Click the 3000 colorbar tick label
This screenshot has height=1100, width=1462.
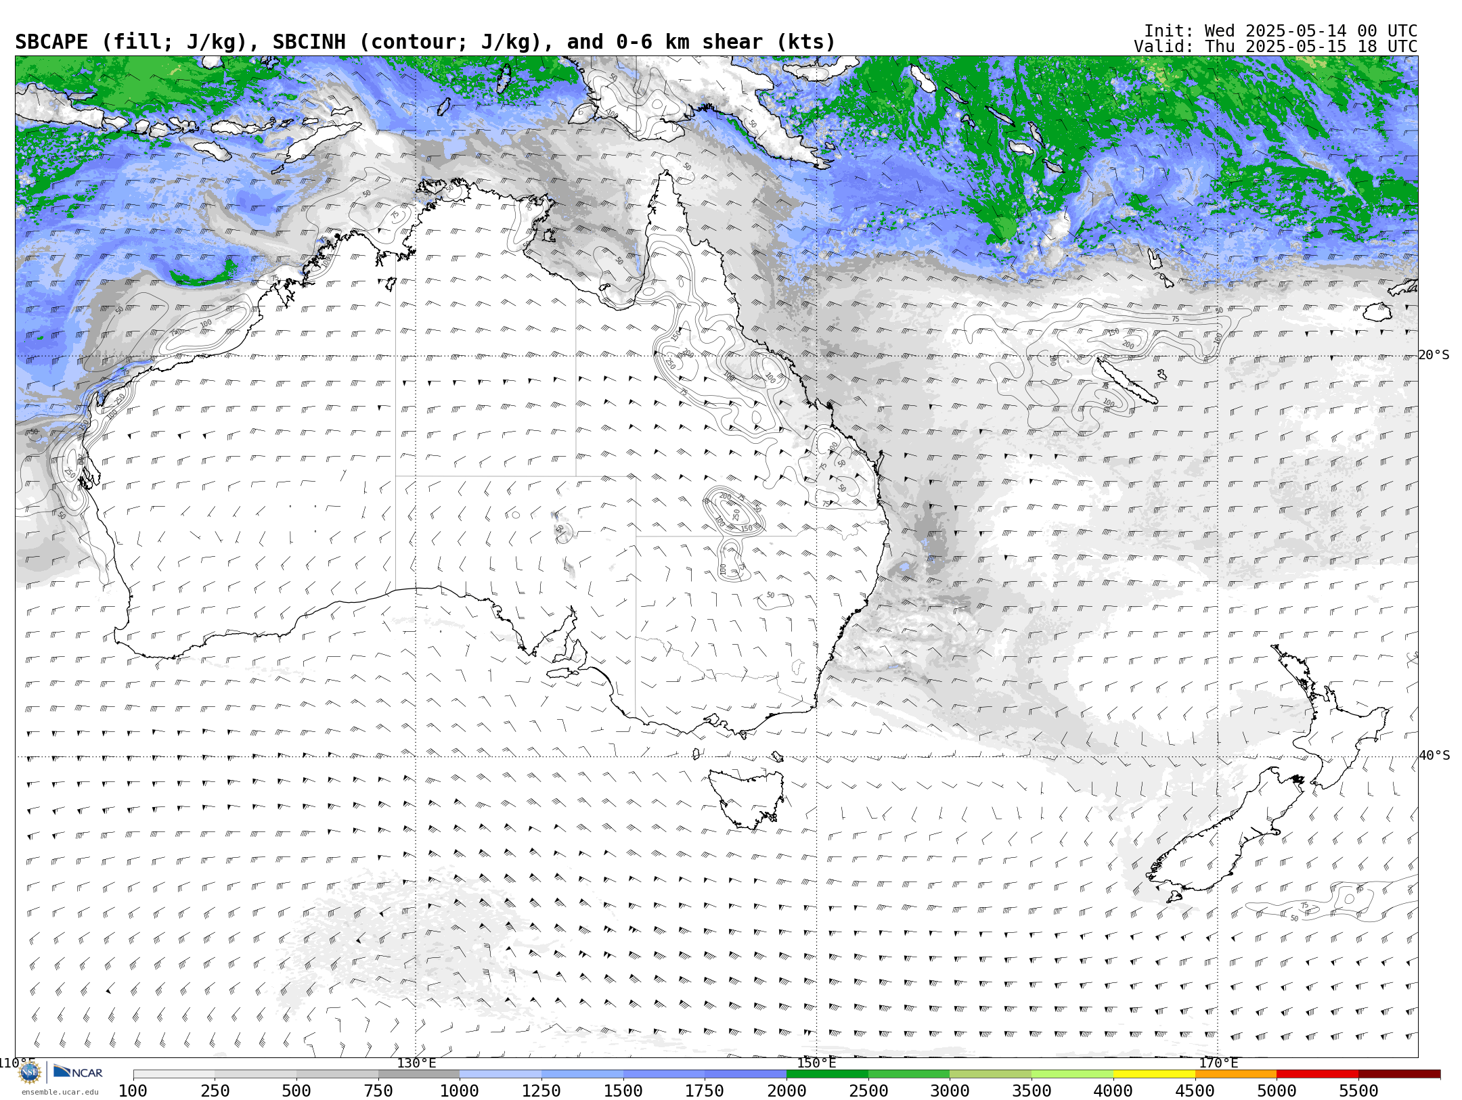point(950,1091)
